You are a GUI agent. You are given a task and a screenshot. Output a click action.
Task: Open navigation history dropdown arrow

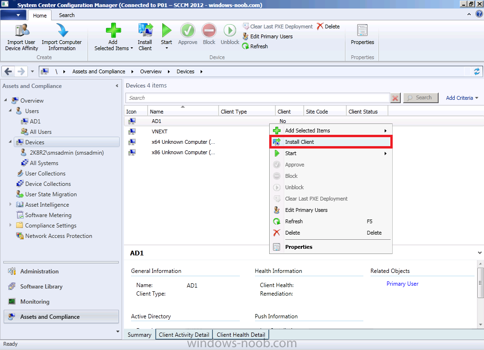point(32,71)
